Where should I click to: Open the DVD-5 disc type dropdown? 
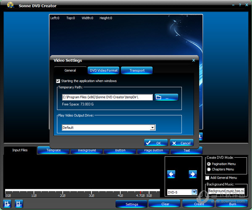(x=194, y=192)
